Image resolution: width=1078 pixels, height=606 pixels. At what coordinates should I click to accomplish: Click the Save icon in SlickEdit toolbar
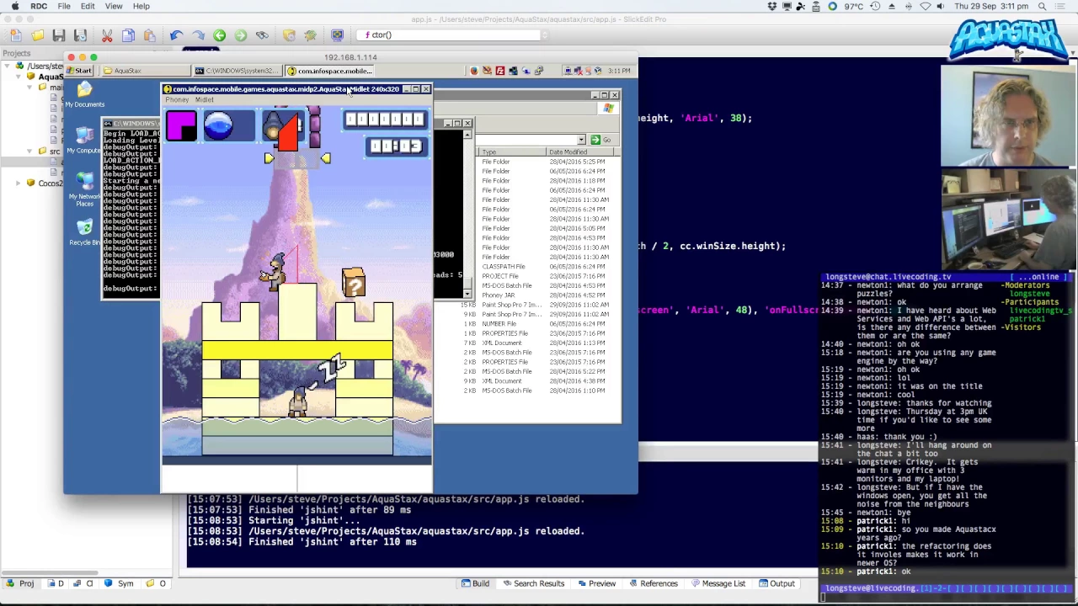point(59,35)
